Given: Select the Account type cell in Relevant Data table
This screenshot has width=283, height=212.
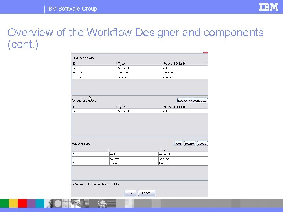Looking at the screenshot, I should pyautogui.click(x=183, y=154).
